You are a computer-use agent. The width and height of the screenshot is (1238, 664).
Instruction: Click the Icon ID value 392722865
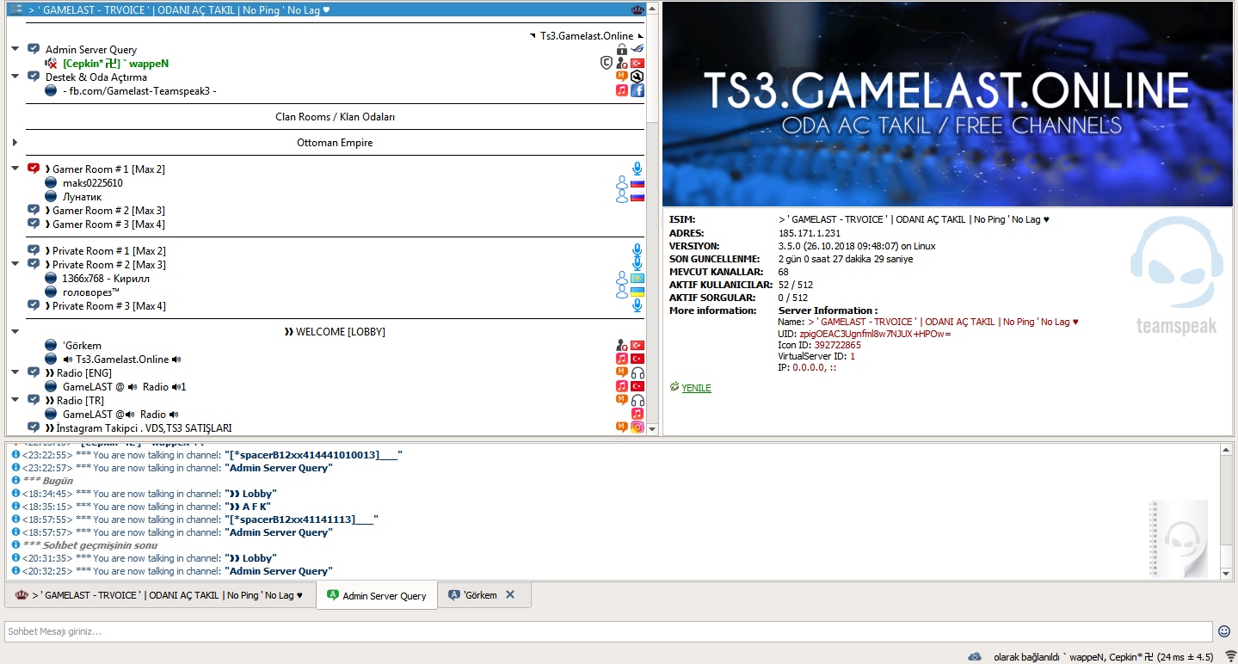(x=838, y=345)
